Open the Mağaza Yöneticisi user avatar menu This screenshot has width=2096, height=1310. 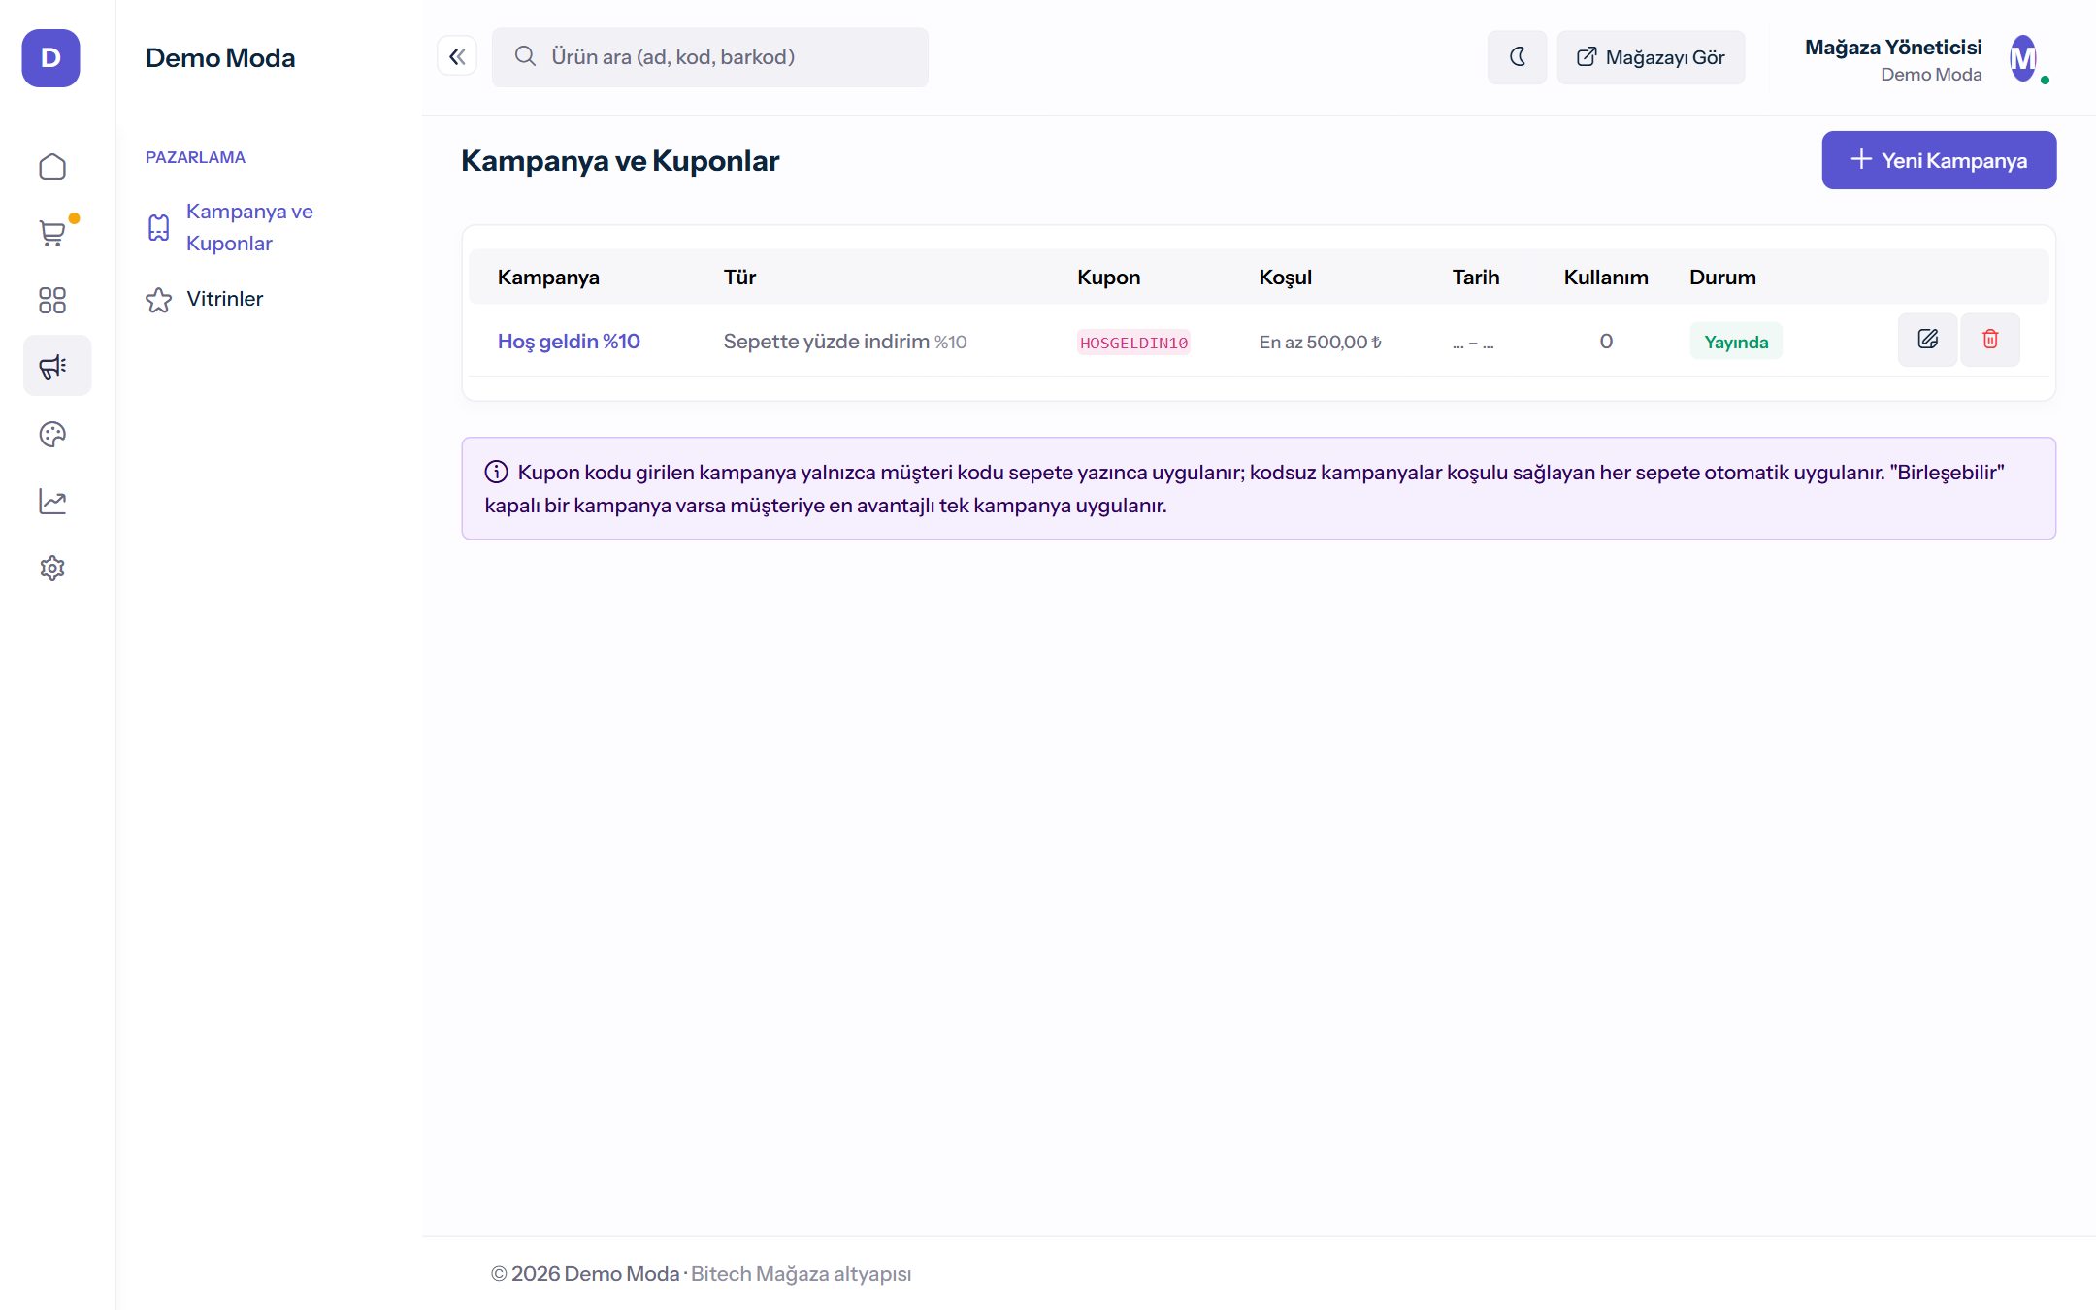tap(2023, 59)
